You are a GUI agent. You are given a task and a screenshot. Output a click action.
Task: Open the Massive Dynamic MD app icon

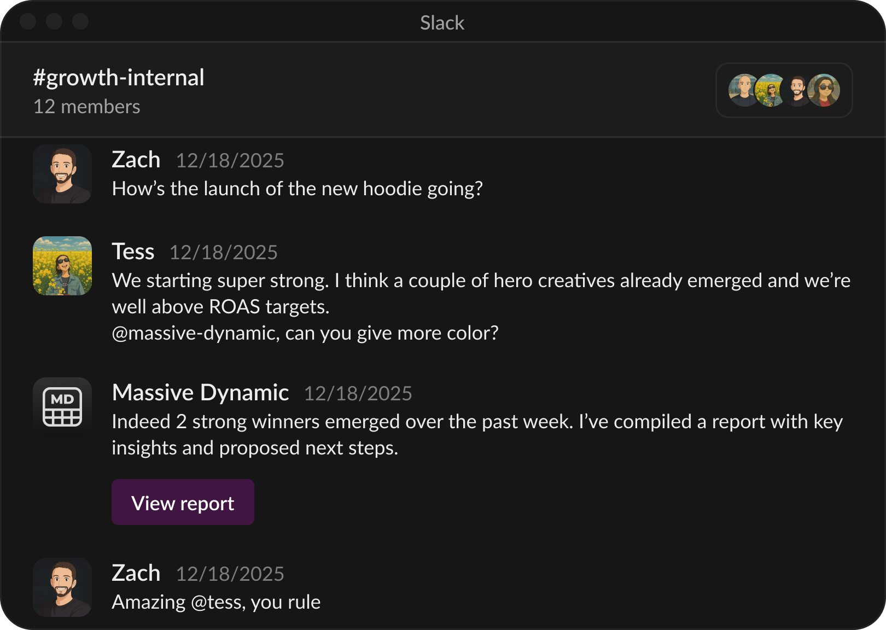point(62,407)
